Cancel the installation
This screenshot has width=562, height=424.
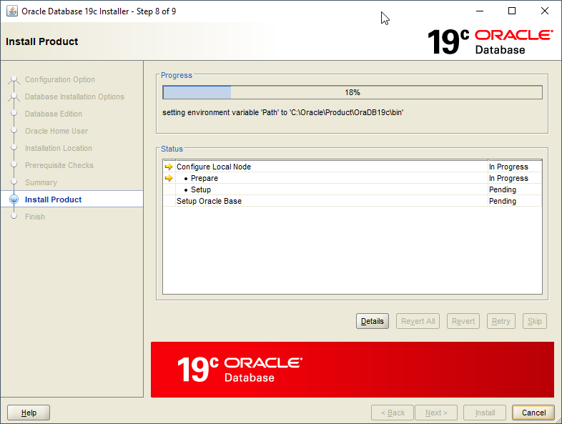pos(533,413)
